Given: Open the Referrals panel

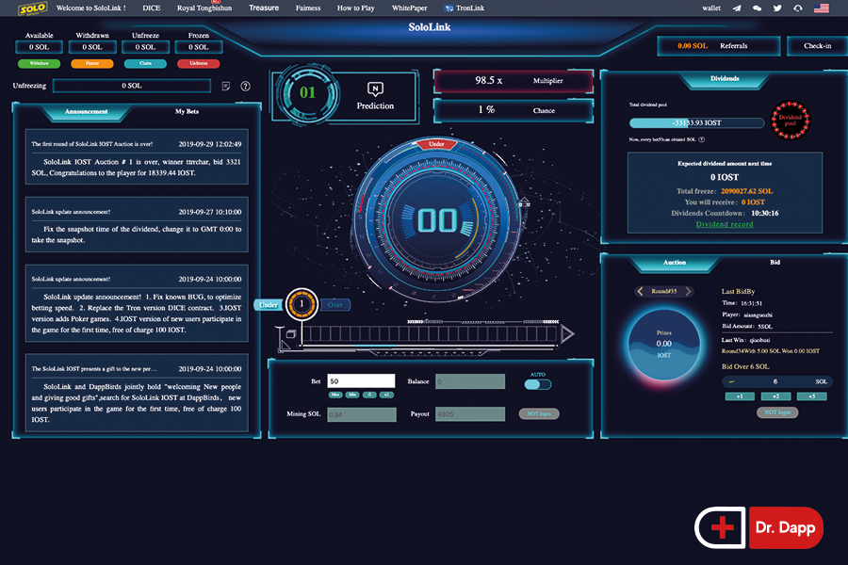Looking at the screenshot, I should click(718, 46).
